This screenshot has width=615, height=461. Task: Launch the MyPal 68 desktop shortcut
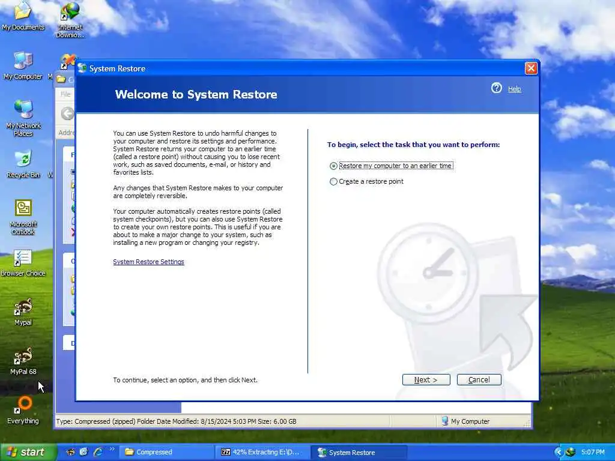[23, 361]
